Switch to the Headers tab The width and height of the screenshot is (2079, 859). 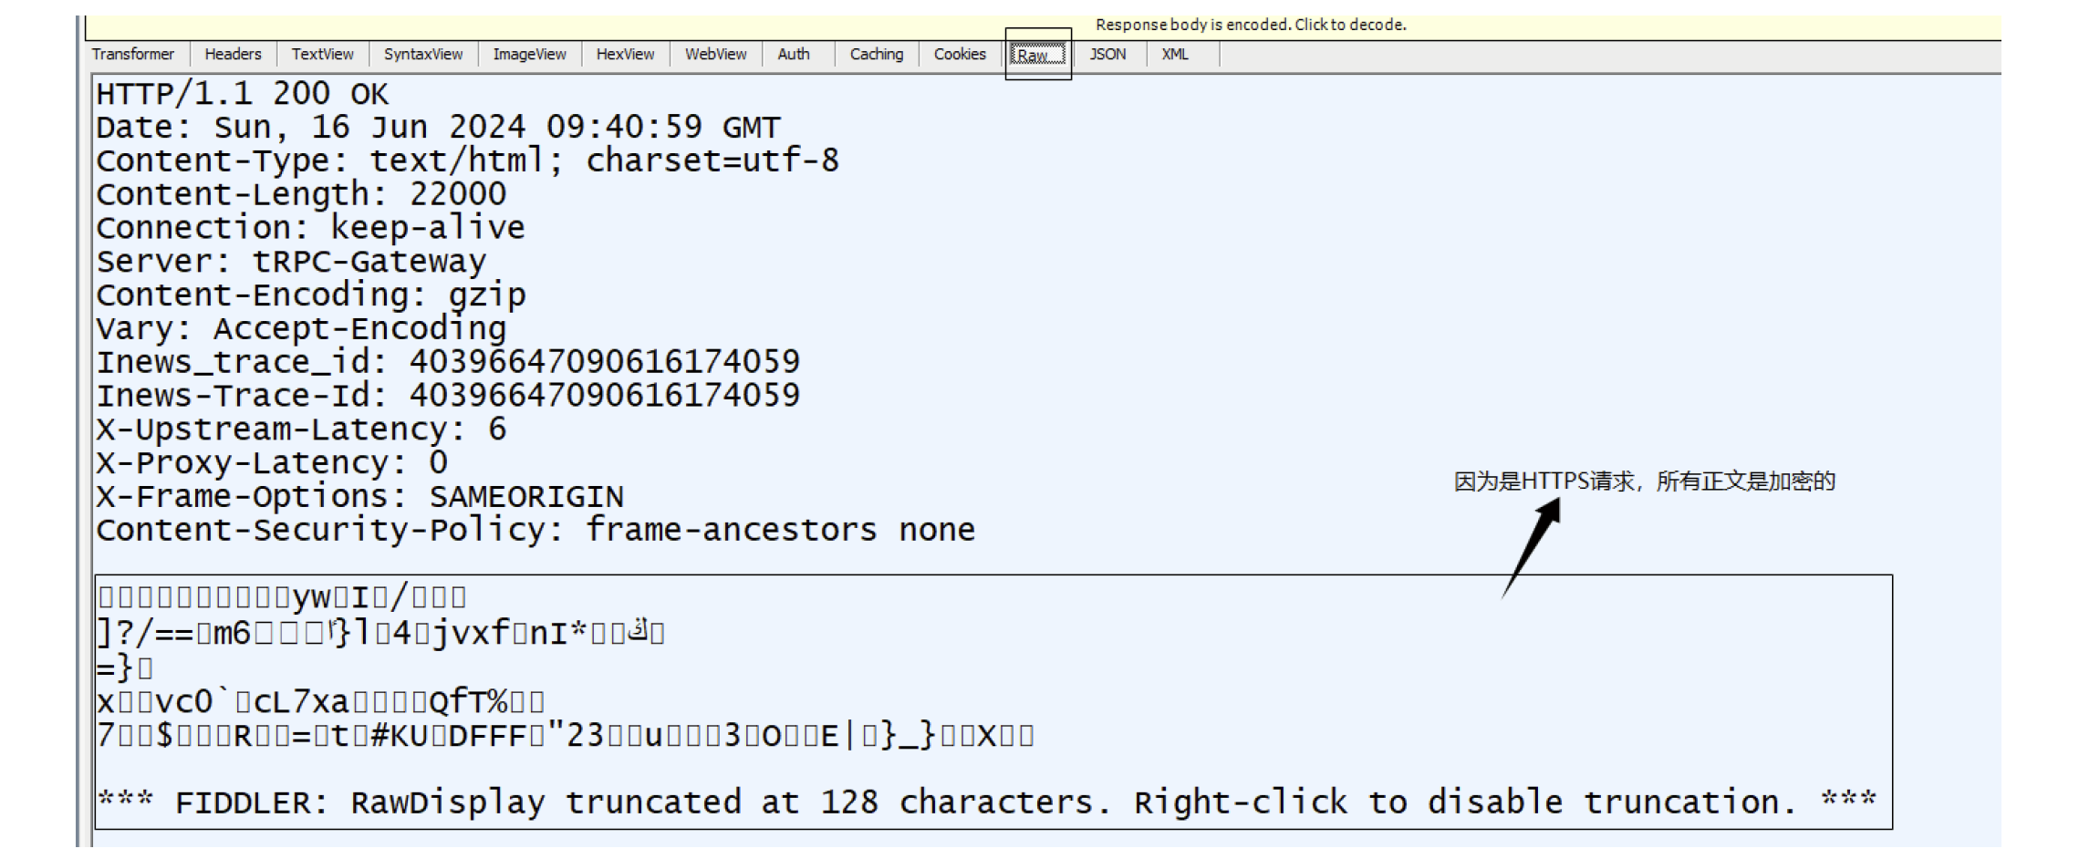click(x=233, y=54)
